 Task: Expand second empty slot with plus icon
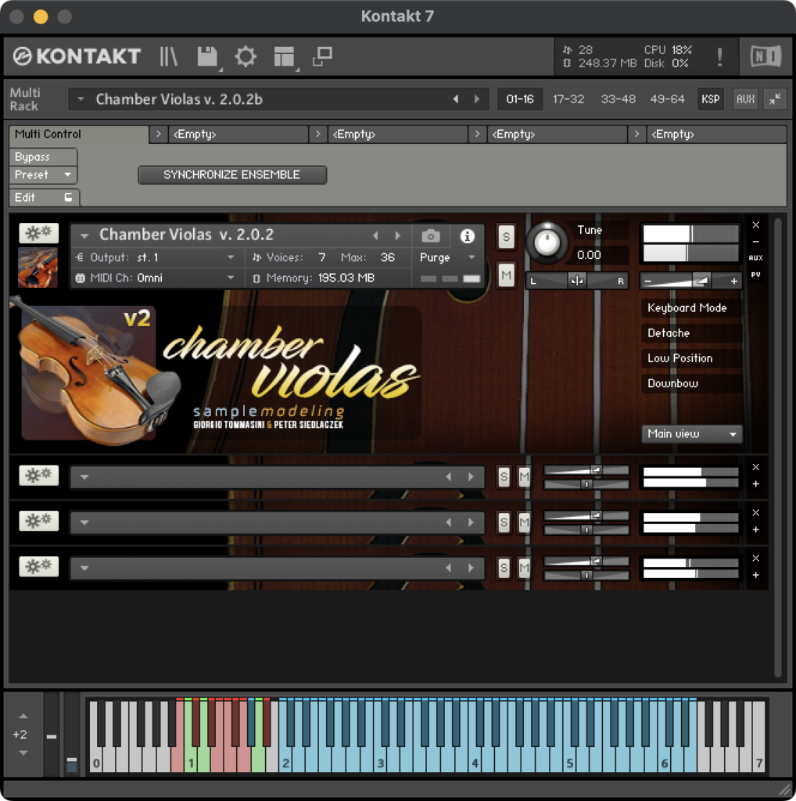[755, 483]
